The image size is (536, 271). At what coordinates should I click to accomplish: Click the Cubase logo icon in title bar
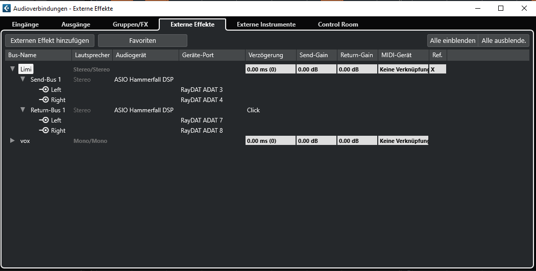coord(7,8)
